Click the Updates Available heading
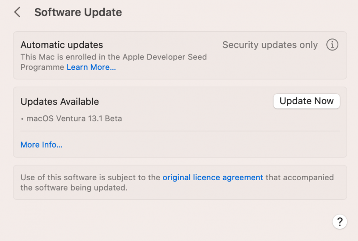 60,102
